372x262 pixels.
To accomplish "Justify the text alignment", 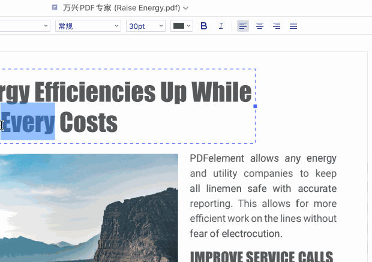I will click(293, 26).
